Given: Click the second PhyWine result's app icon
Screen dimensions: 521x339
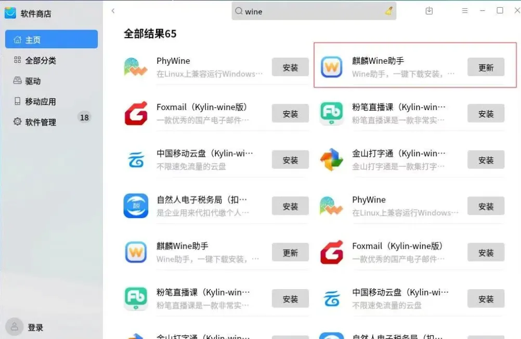Looking at the screenshot, I should pyautogui.click(x=331, y=206).
